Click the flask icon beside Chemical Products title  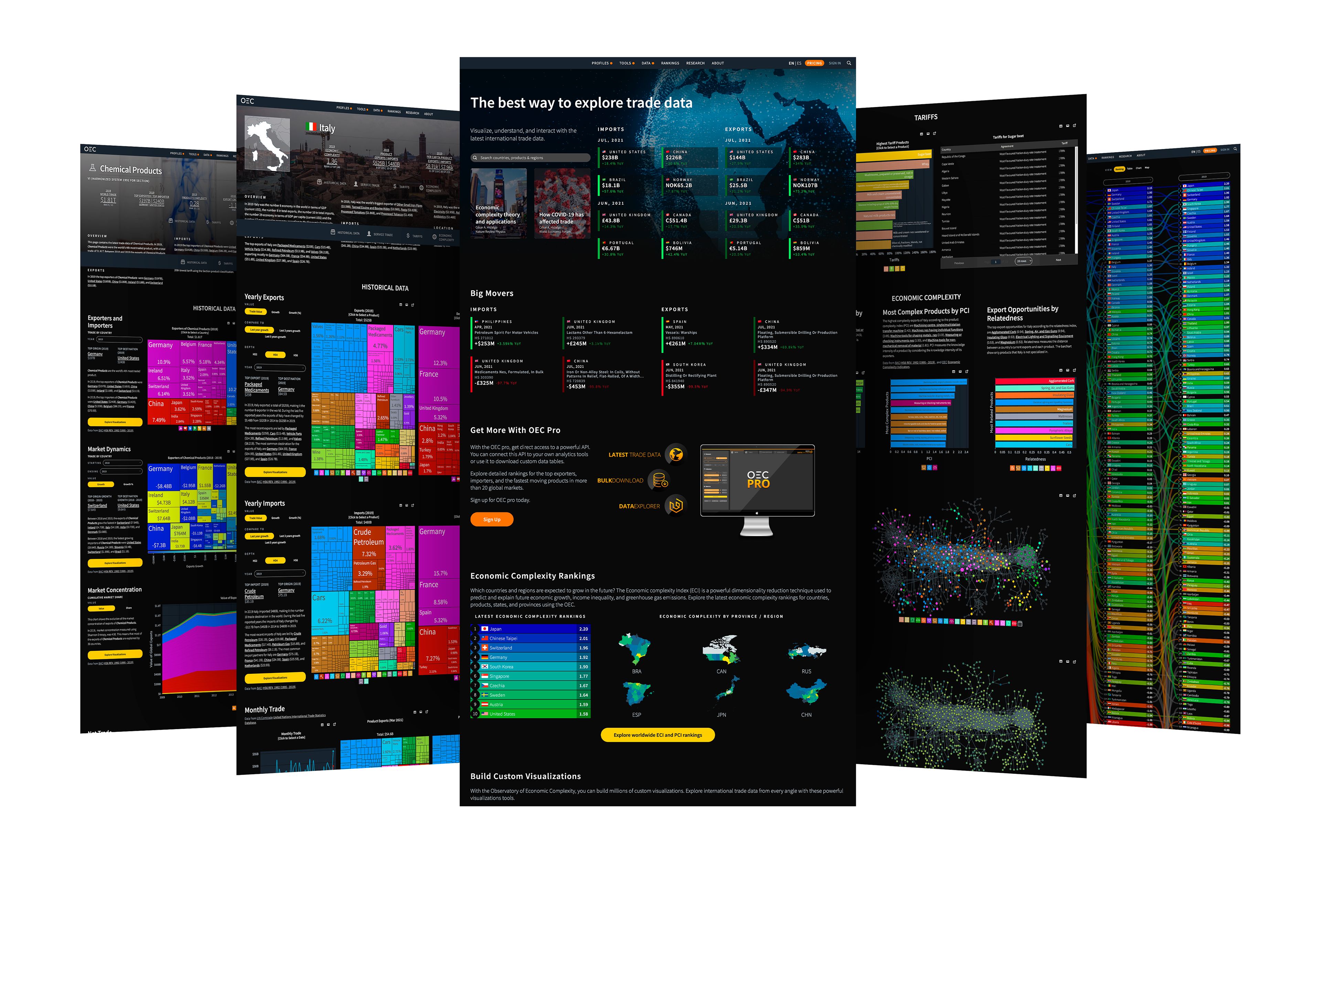click(x=93, y=168)
